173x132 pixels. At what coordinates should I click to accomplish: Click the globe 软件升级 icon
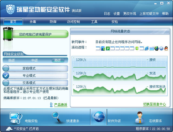[x=99, y=117]
